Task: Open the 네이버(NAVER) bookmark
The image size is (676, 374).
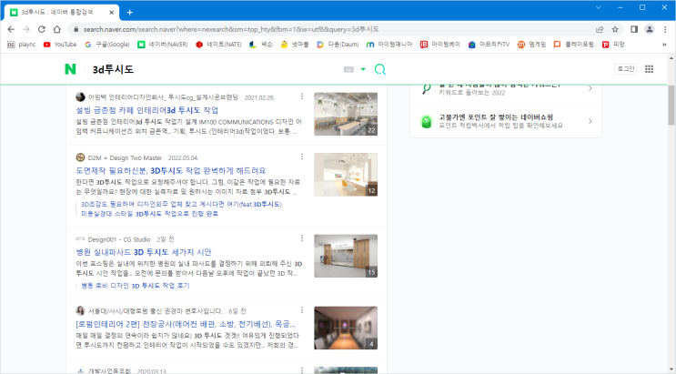Action: point(163,44)
